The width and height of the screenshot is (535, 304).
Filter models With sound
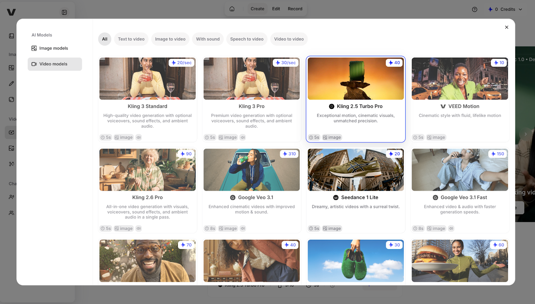208,39
